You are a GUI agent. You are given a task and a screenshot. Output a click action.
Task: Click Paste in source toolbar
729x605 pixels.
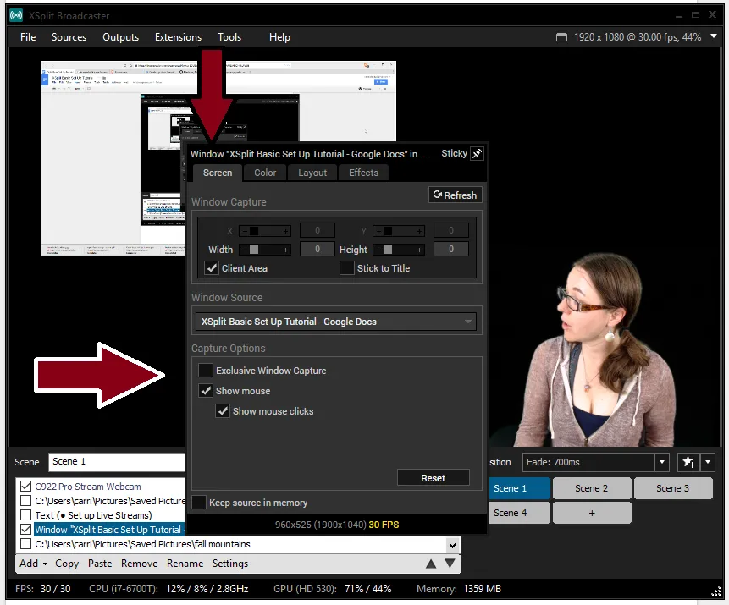click(x=100, y=564)
